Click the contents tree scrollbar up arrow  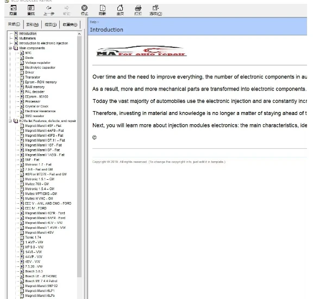[x=79, y=34]
